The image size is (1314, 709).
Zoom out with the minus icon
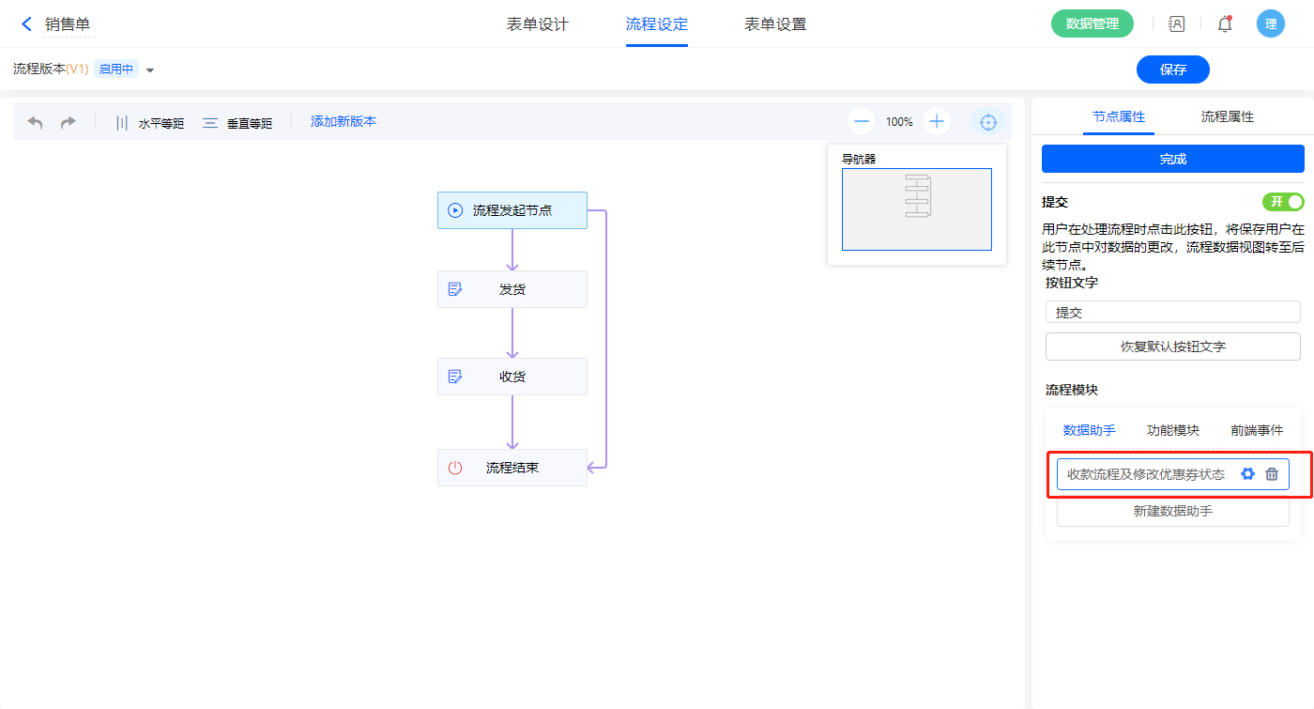pos(862,121)
